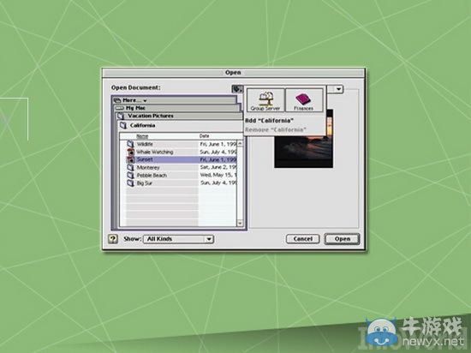Select the Big Sur folder icon
This screenshot has width=471, height=353.
[130, 183]
